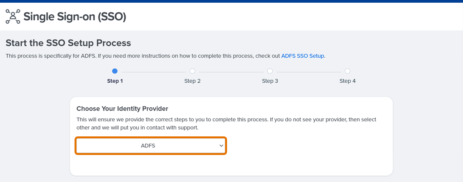Viewport: 463px width, 182px height.
Task: Click the dropdown chevron arrow beside ADFS
Action: pyautogui.click(x=221, y=146)
